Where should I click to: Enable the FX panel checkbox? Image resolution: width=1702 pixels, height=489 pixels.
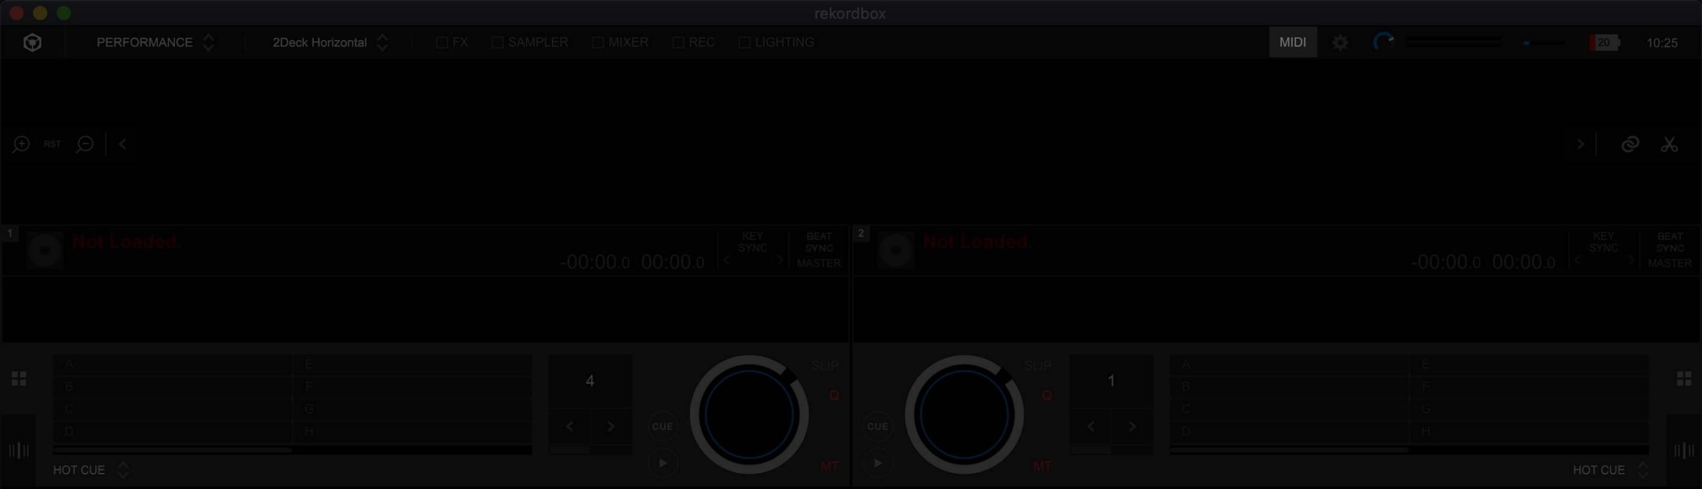tap(442, 43)
